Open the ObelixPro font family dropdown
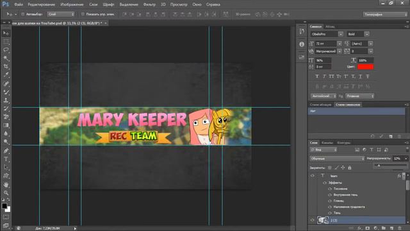Viewport: 410px width, 231px height. (340, 34)
